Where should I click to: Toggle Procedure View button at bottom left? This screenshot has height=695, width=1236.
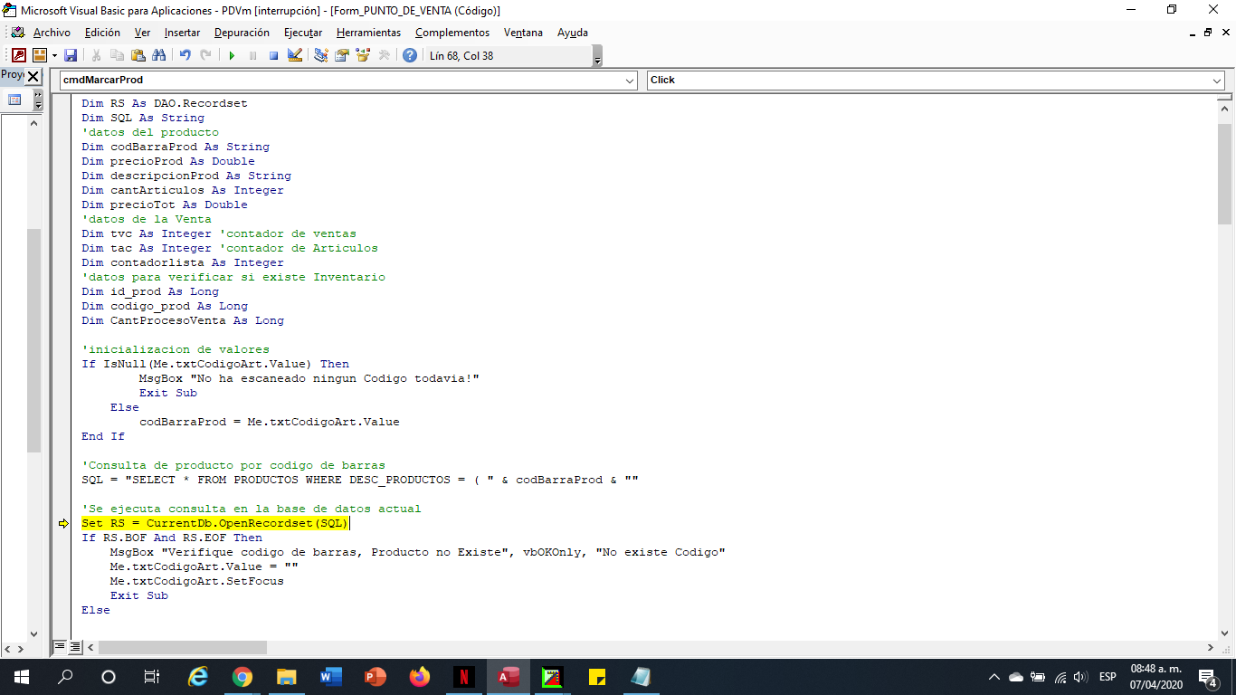point(60,647)
